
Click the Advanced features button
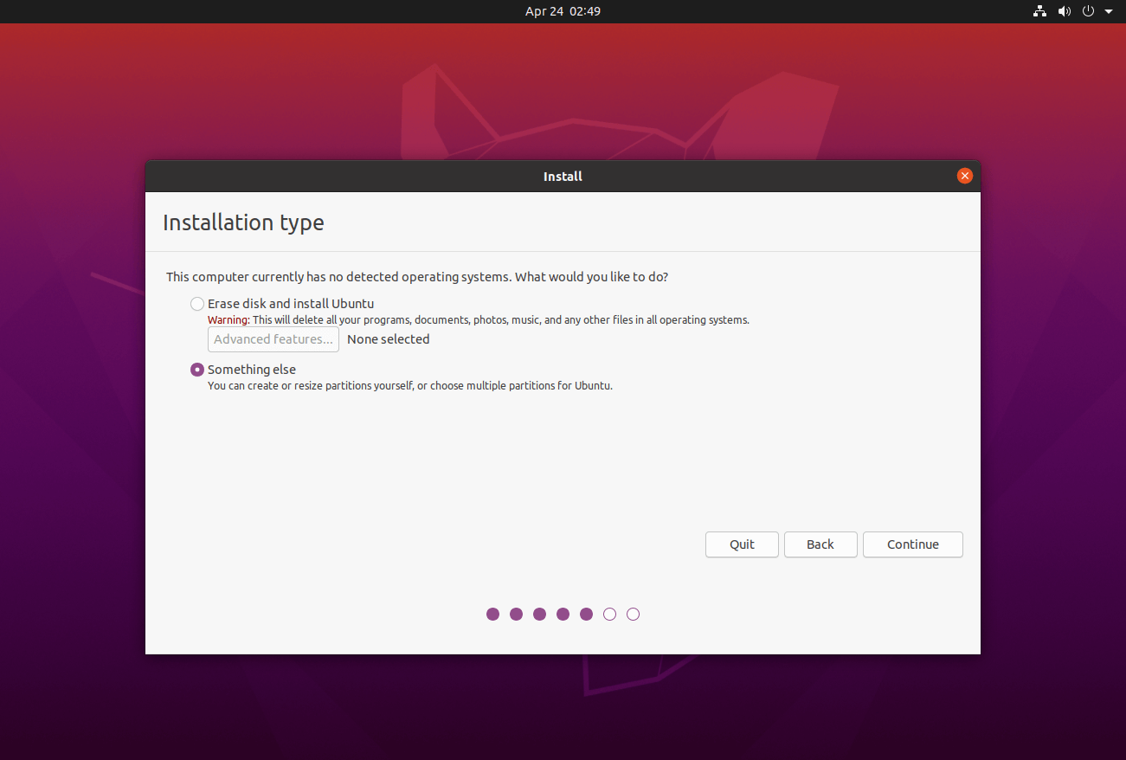pyautogui.click(x=273, y=338)
